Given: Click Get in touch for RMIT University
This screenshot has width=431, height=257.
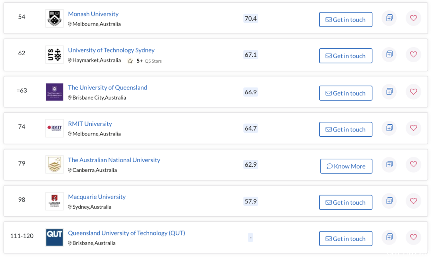Looking at the screenshot, I should click(x=346, y=129).
